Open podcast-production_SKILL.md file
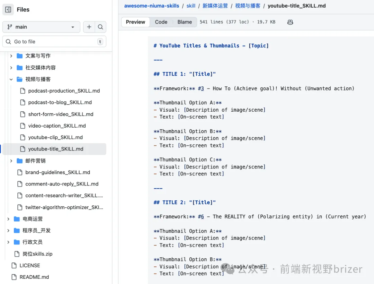Screen dimensions: 374x284 tap(64, 91)
